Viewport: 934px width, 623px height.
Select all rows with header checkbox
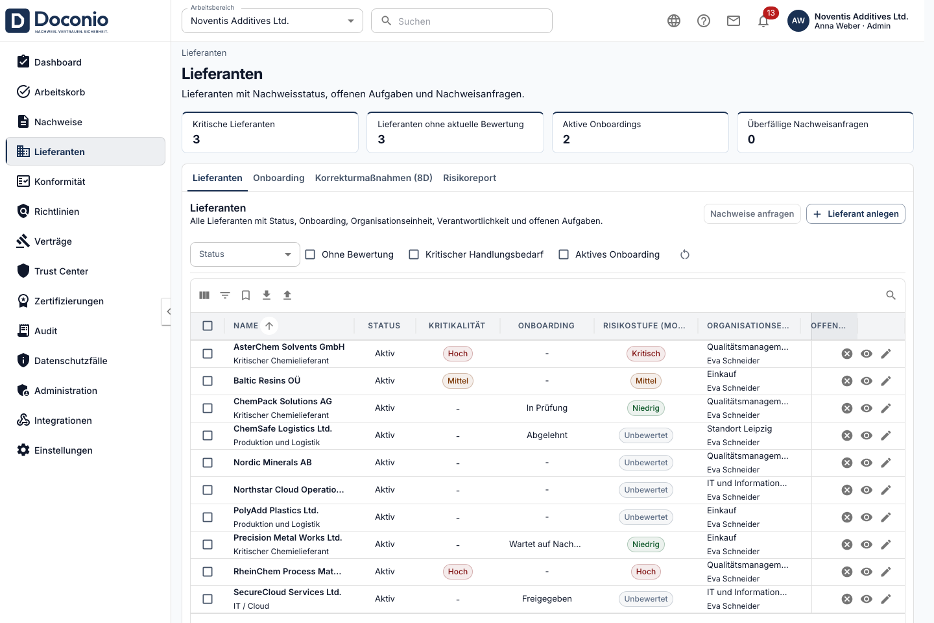[208, 326]
